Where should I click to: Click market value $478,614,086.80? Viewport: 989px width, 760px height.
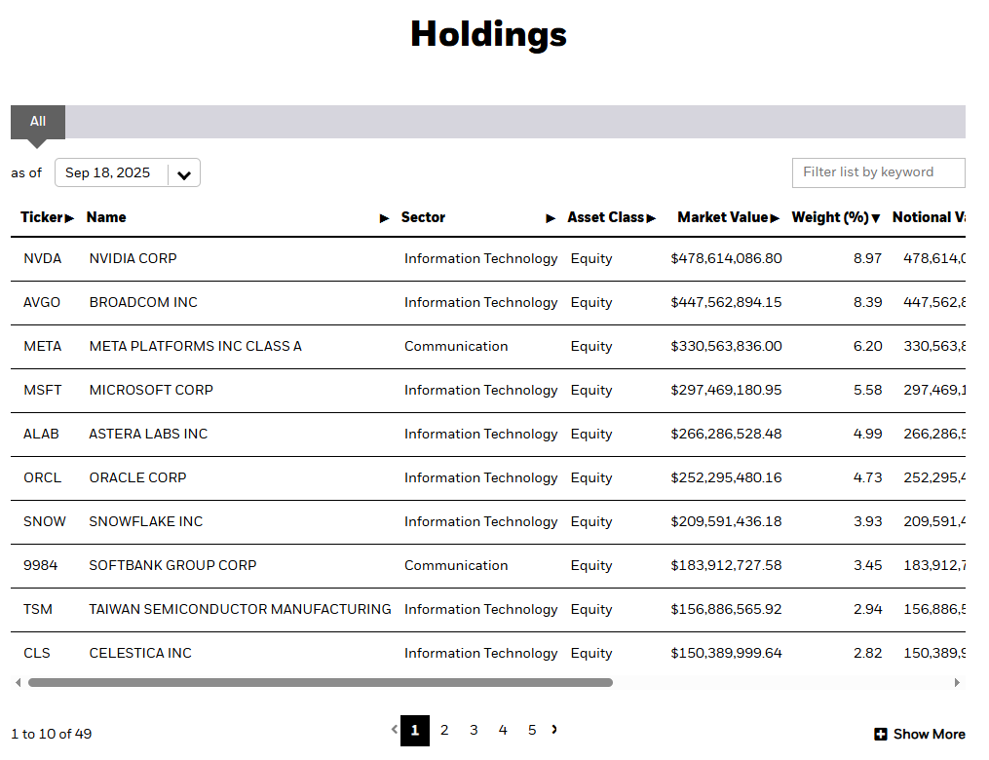726,258
